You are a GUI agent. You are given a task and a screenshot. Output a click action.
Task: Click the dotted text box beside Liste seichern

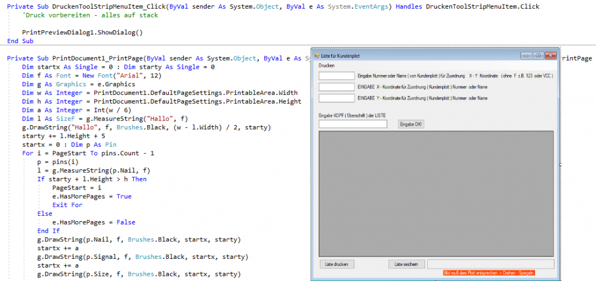(490, 264)
